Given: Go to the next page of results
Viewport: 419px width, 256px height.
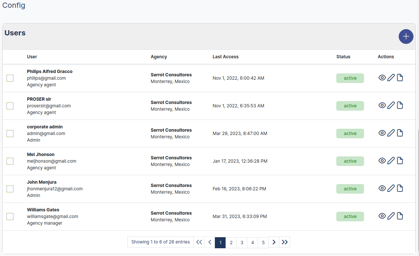Looking at the screenshot, I should click(274, 242).
